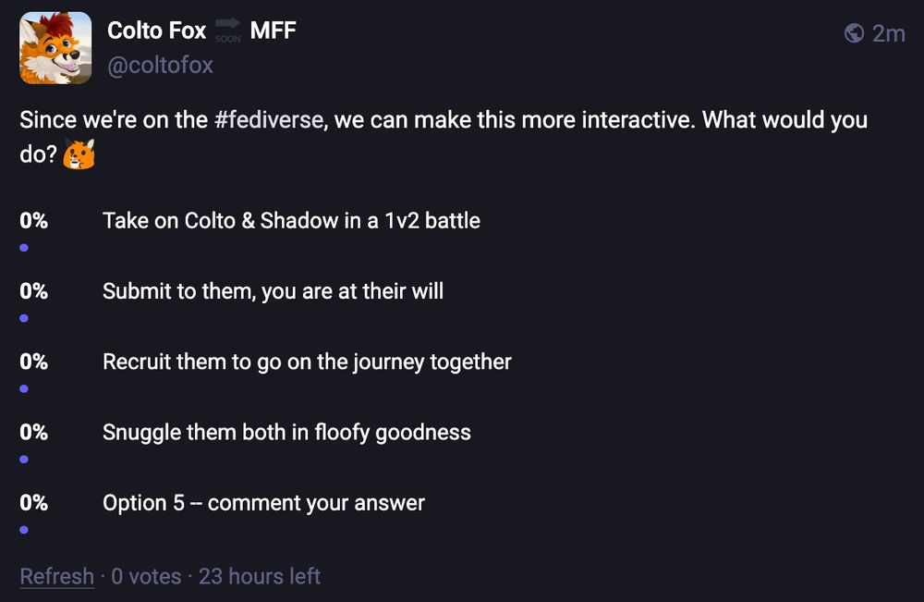Select Option 5 comment your answer
The width and height of the screenshot is (924, 602).
tap(264, 503)
